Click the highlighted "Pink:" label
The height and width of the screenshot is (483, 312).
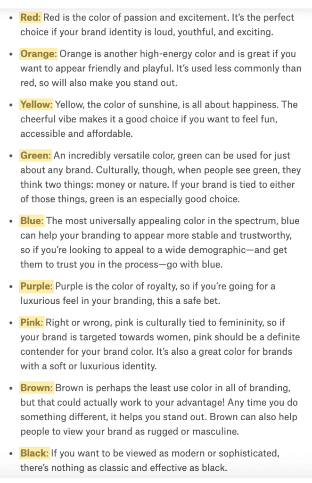click(32, 323)
